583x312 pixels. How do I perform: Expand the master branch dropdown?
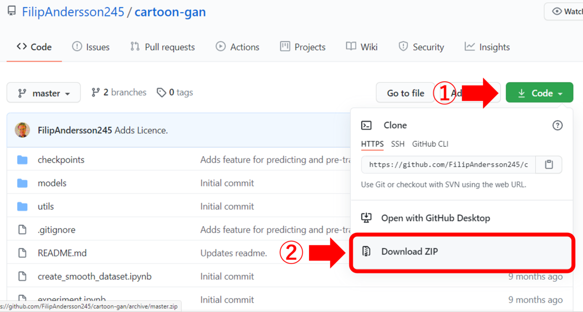click(x=44, y=93)
